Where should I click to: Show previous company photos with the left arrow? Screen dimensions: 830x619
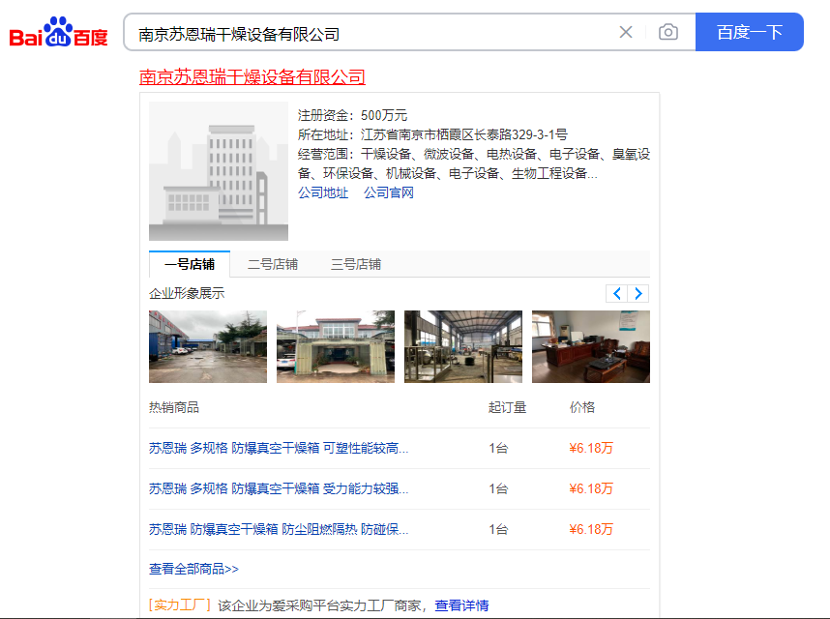pos(616,293)
